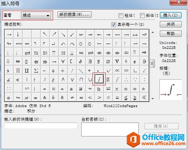Click the 关闭 button

click(x=171, y=24)
